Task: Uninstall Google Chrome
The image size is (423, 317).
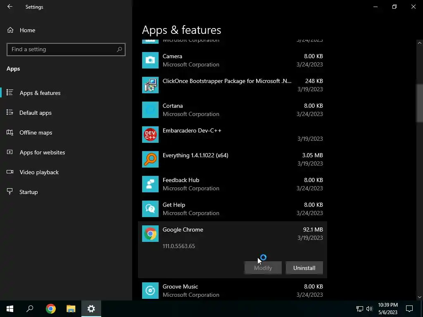Action: 304,267
